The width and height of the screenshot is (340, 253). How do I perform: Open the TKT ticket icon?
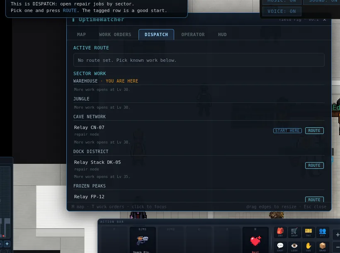pos(308,232)
